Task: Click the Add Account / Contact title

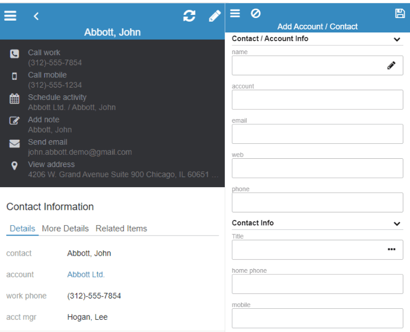Action: 317,26
